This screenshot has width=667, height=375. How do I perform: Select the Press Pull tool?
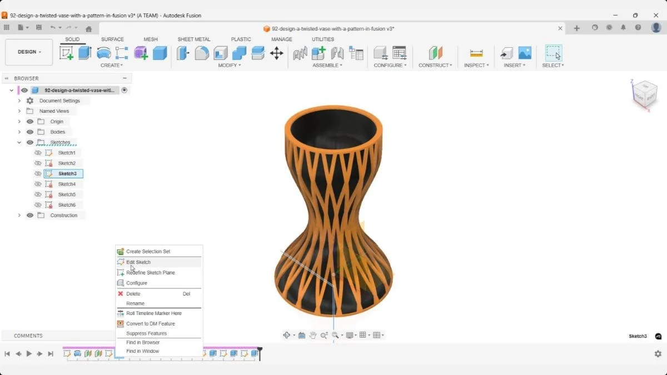(183, 53)
